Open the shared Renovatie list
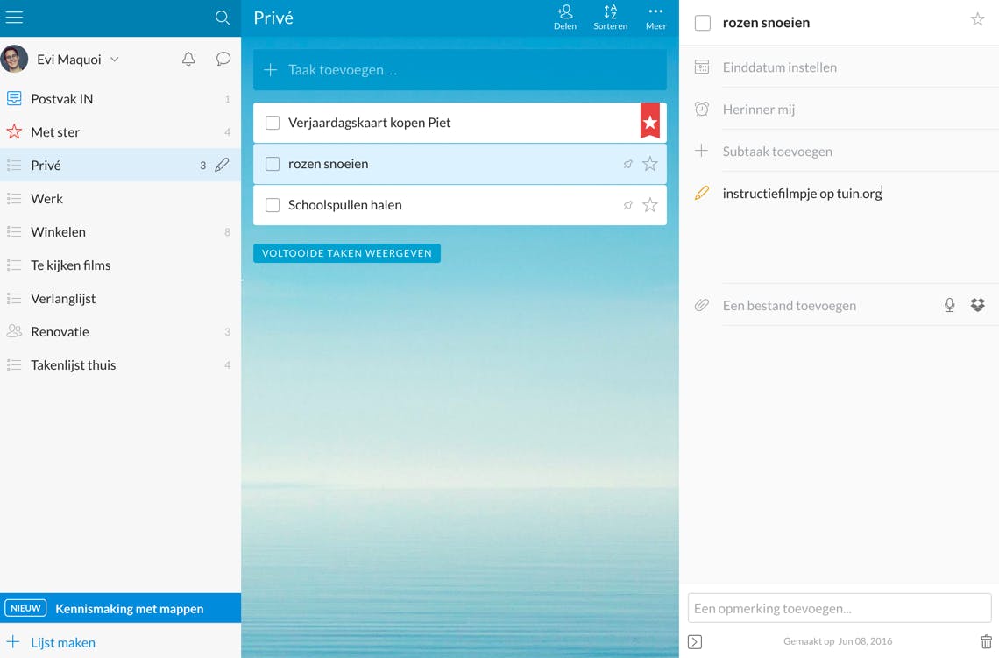Image resolution: width=999 pixels, height=658 pixels. click(120, 332)
